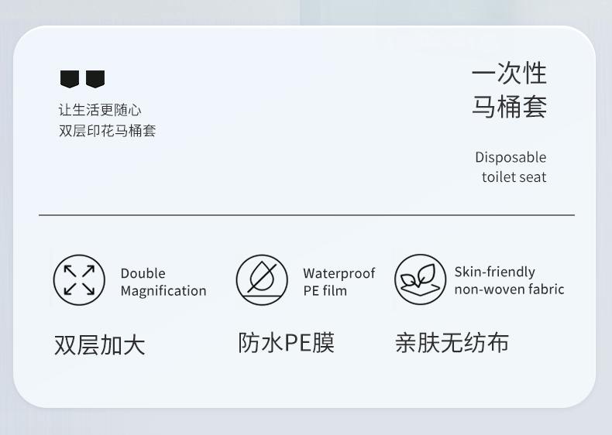
Task: Select the 防水PE膜 feature caption
Action: [x=286, y=342]
